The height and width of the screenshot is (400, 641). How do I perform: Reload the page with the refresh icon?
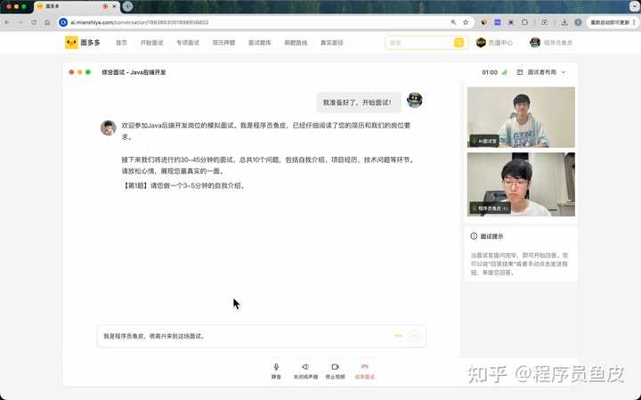[x=34, y=22]
